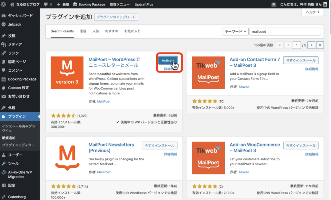Click the current page number field
This screenshot has height=200, width=331.
[297, 45]
